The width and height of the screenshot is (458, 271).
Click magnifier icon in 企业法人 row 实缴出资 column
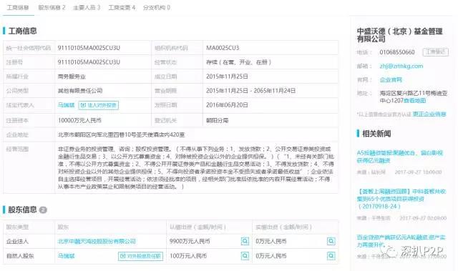[x=331, y=241]
